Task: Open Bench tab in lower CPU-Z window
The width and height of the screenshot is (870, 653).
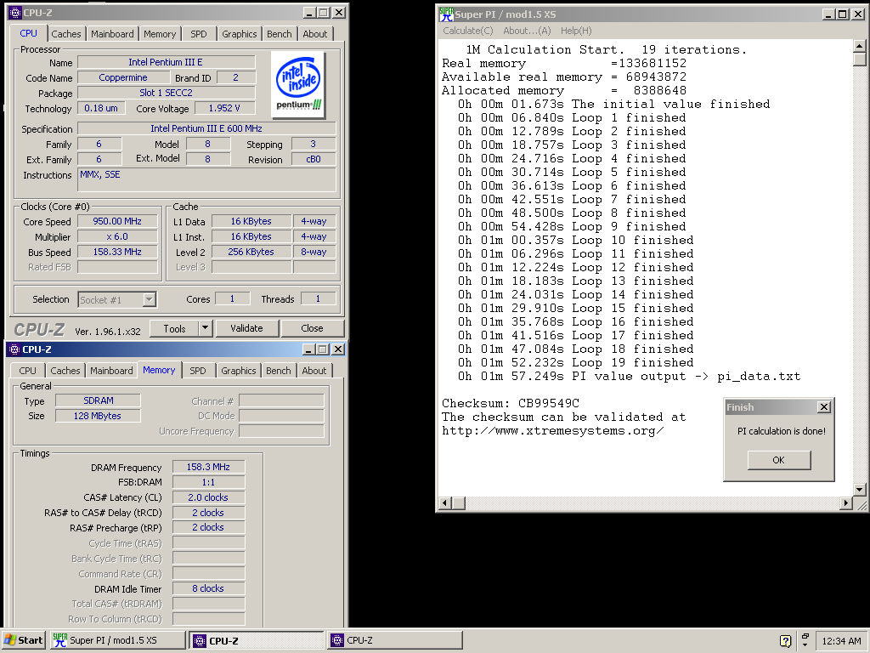Action: 279,371
